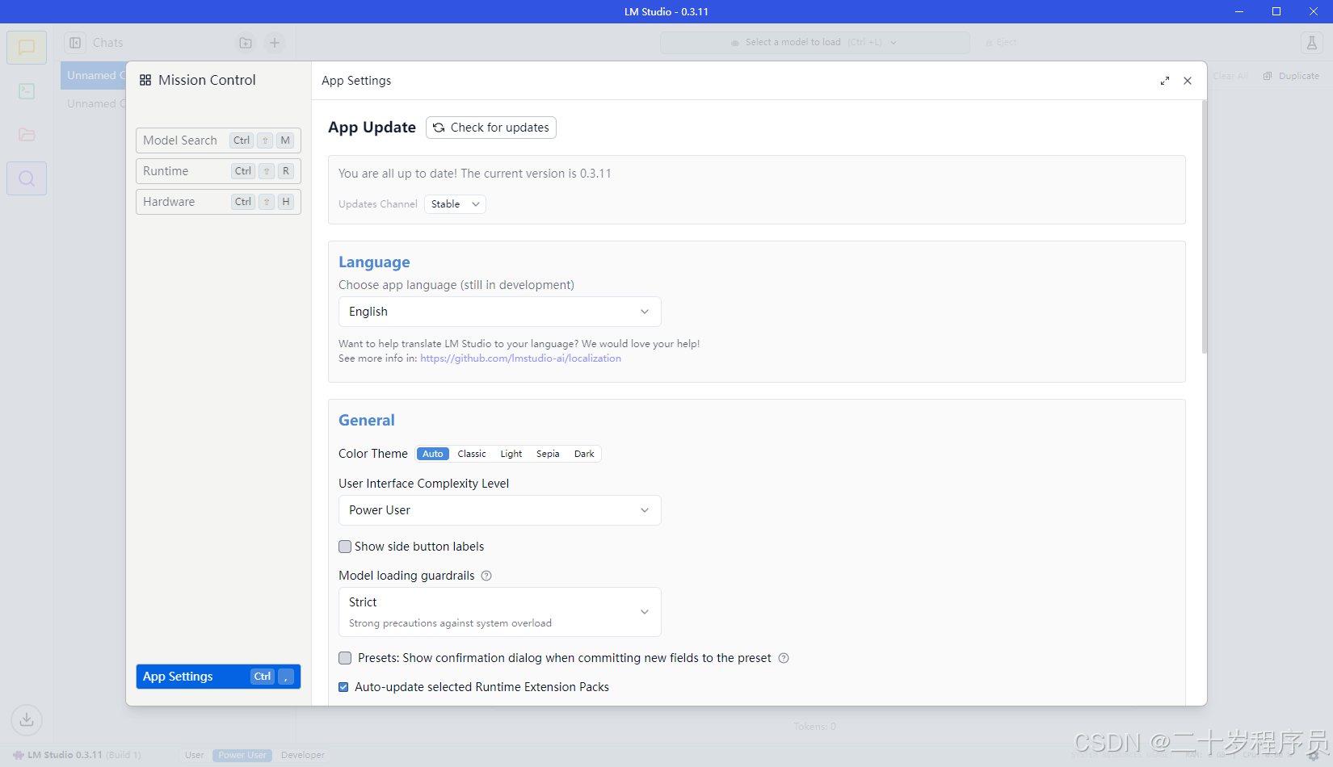
Task: Start a new chat with plus icon
Action: (275, 43)
